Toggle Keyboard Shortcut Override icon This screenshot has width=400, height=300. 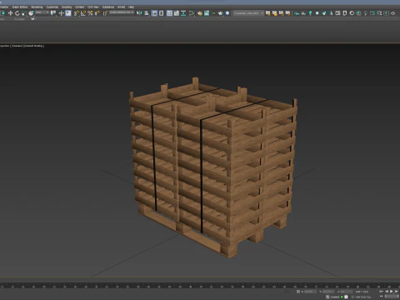68,13
